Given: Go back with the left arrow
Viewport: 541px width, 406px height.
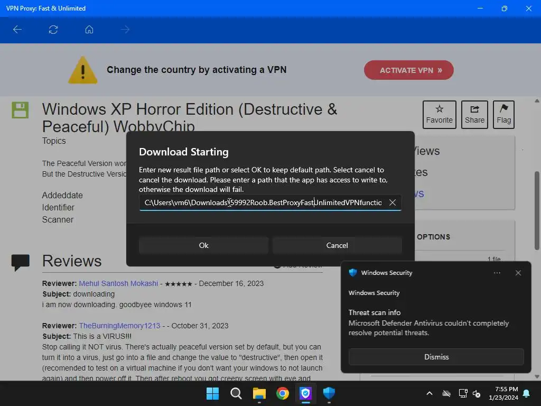Looking at the screenshot, I should [17, 30].
